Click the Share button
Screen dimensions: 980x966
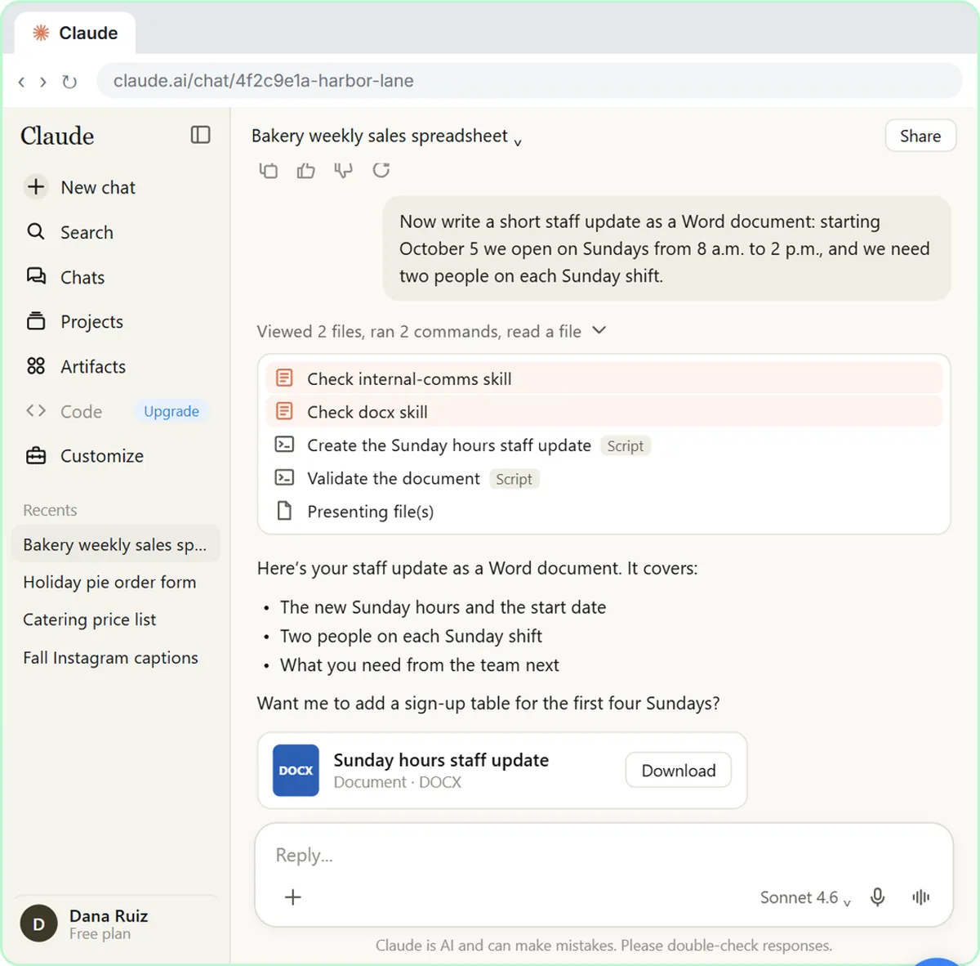[x=920, y=136]
